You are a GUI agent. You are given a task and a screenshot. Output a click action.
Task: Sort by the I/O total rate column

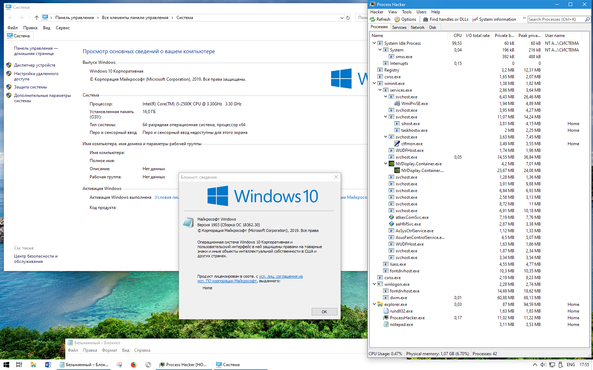click(x=478, y=36)
